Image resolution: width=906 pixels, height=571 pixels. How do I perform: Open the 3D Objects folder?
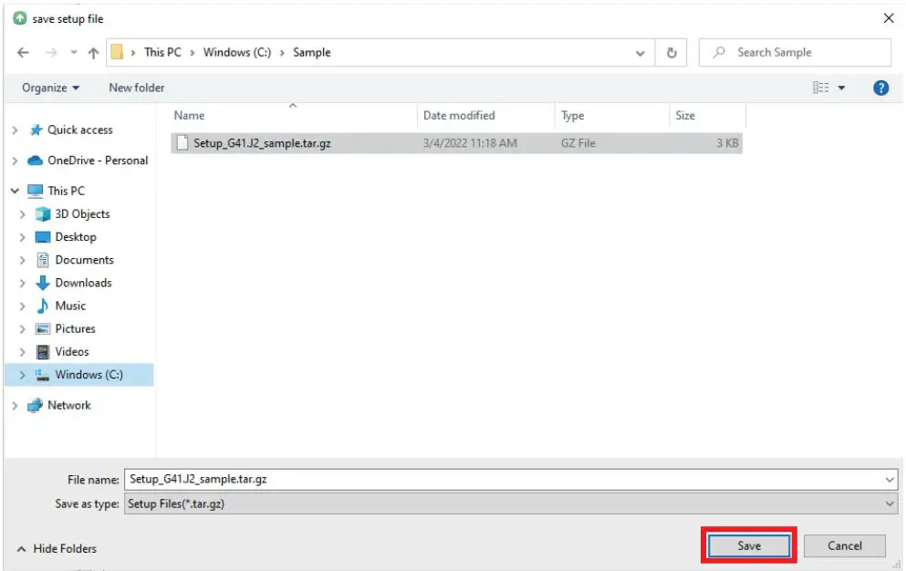(x=82, y=213)
